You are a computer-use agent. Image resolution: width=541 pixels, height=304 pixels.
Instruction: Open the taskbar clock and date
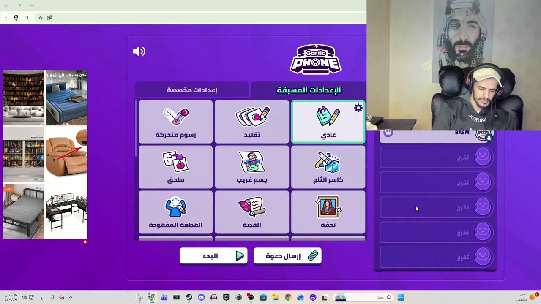point(11,297)
